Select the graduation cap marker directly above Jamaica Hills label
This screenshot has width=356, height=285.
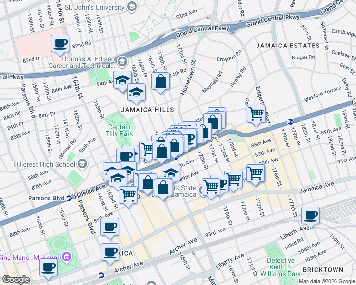coord(136,92)
